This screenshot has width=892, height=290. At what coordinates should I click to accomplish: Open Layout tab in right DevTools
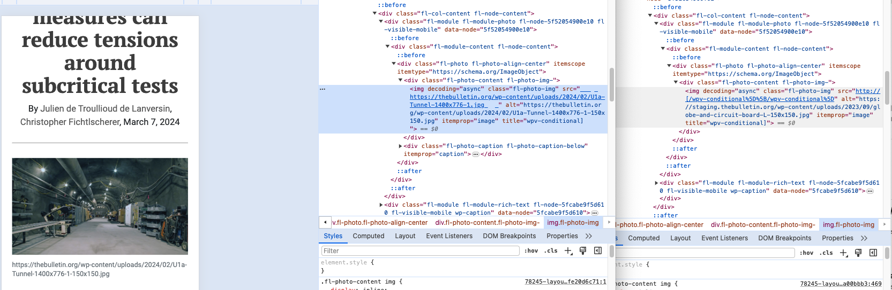click(680, 238)
